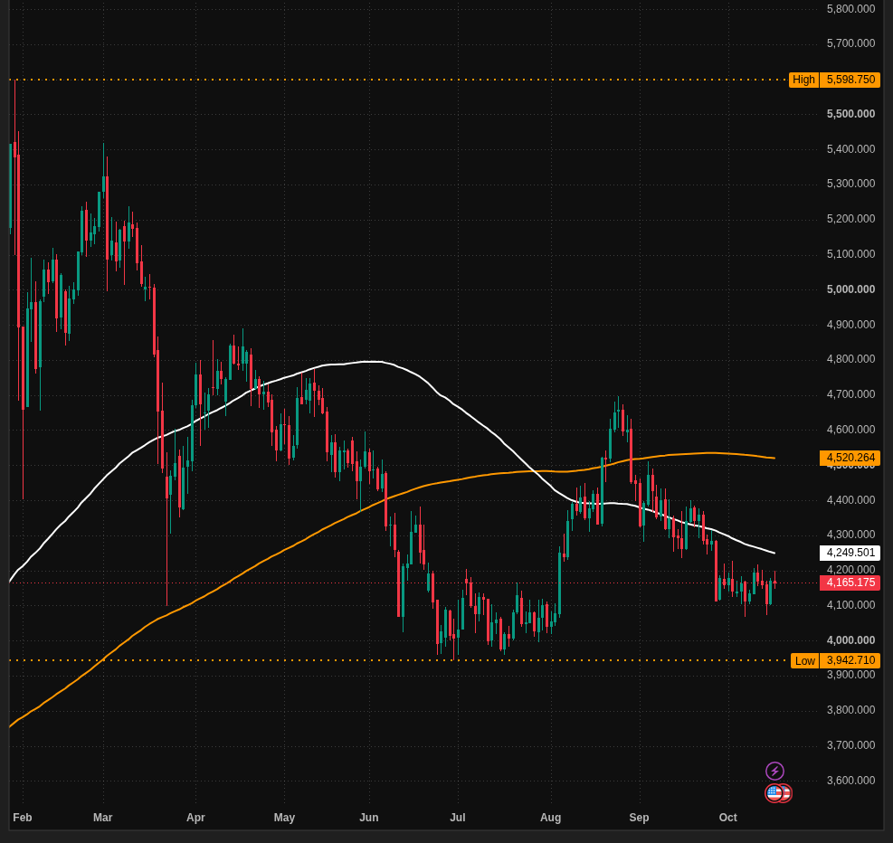The height and width of the screenshot is (843, 893).
Task: Select the orange Low label tag
Action: coord(804,660)
